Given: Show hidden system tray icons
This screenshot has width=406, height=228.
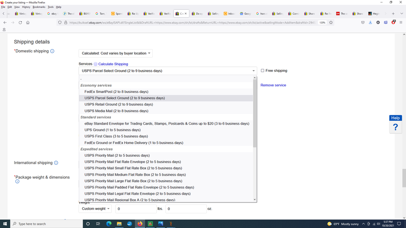Looking at the screenshot, I should click(x=363, y=224).
